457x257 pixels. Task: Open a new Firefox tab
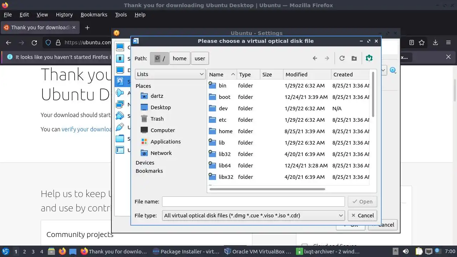click(x=87, y=27)
